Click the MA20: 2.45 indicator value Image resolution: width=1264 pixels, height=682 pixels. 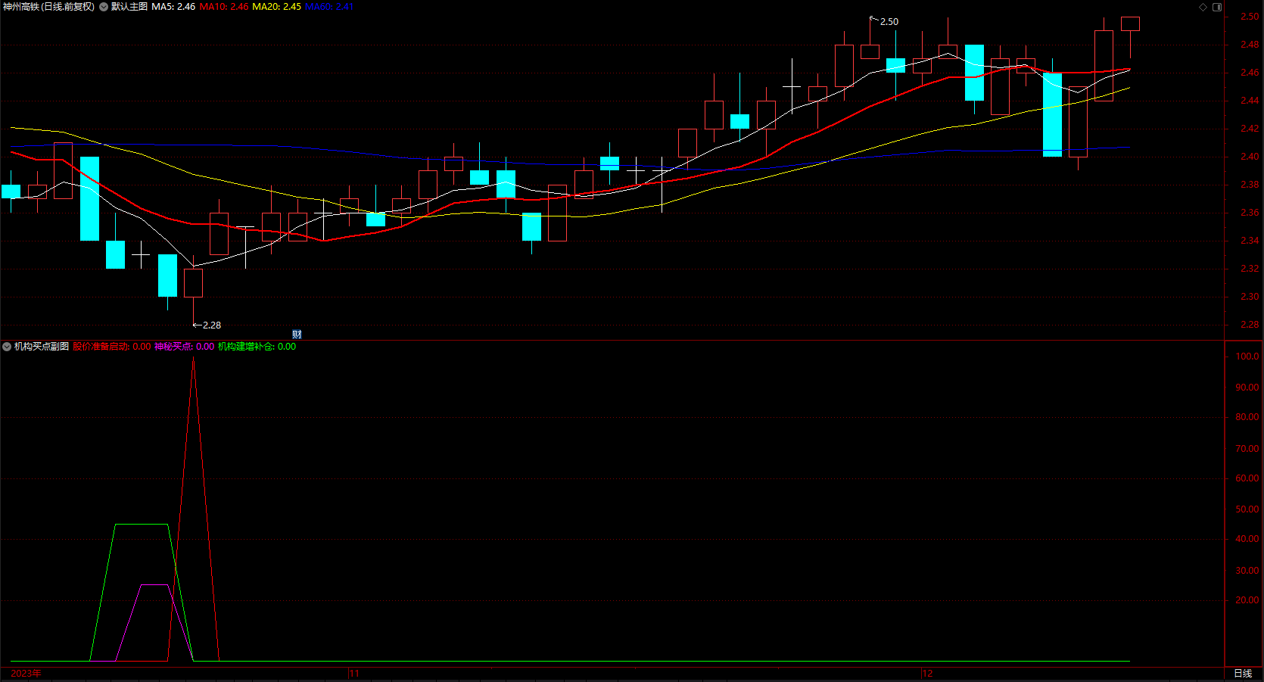[276, 7]
